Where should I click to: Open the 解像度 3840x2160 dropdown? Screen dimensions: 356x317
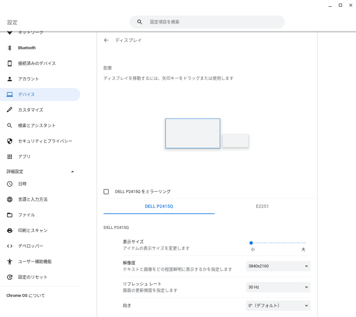point(278,266)
